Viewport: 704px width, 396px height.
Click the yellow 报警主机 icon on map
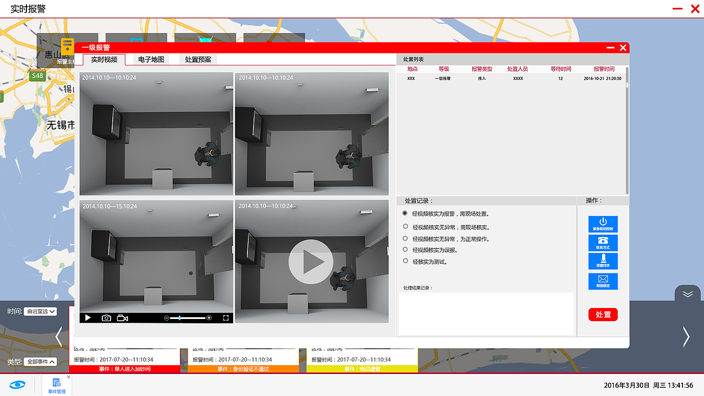67,48
